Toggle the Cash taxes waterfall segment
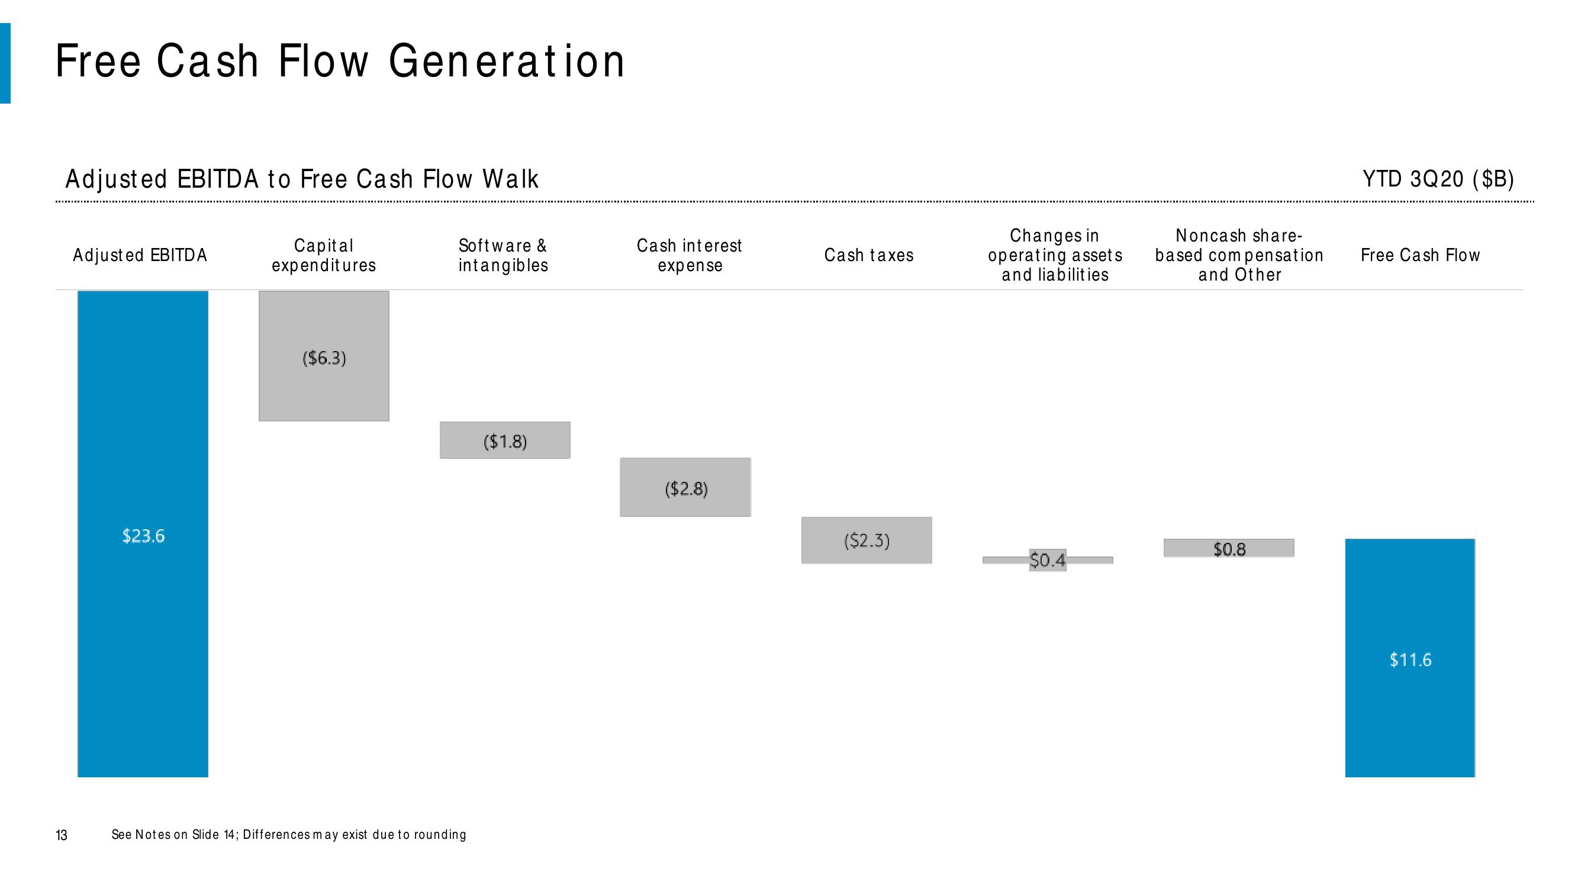 point(867,540)
